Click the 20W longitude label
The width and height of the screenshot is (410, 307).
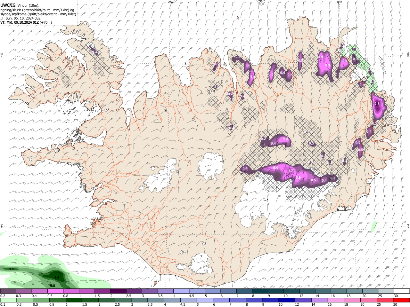[171, 2]
